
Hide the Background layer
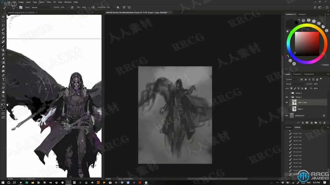click(x=287, y=115)
